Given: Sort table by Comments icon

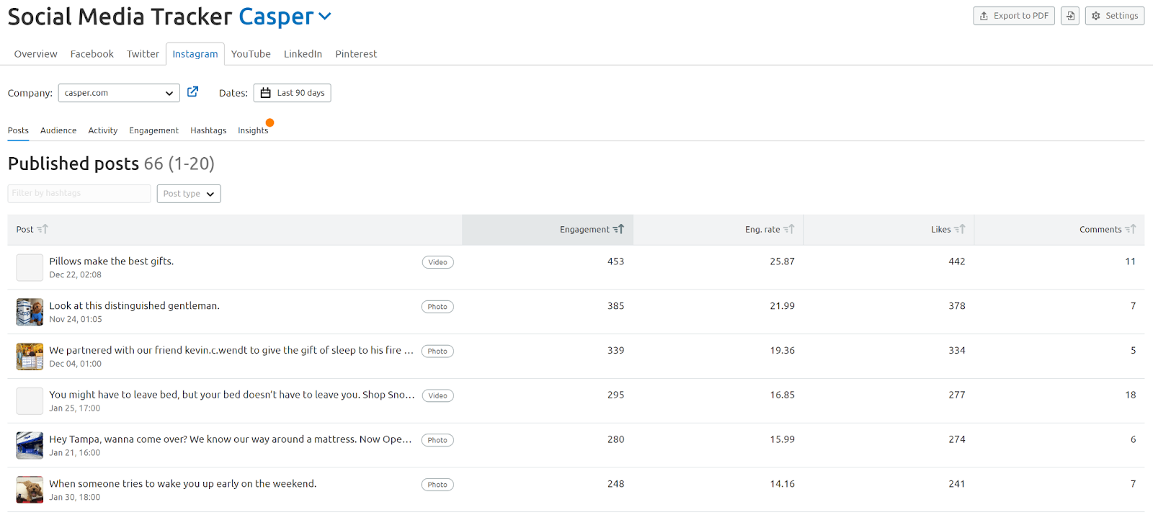Looking at the screenshot, I should pyautogui.click(x=1130, y=229).
